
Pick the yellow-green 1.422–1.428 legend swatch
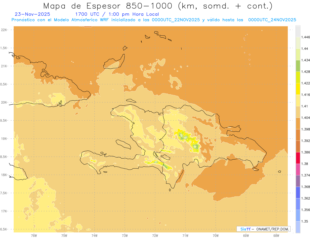(x=298, y=77)
